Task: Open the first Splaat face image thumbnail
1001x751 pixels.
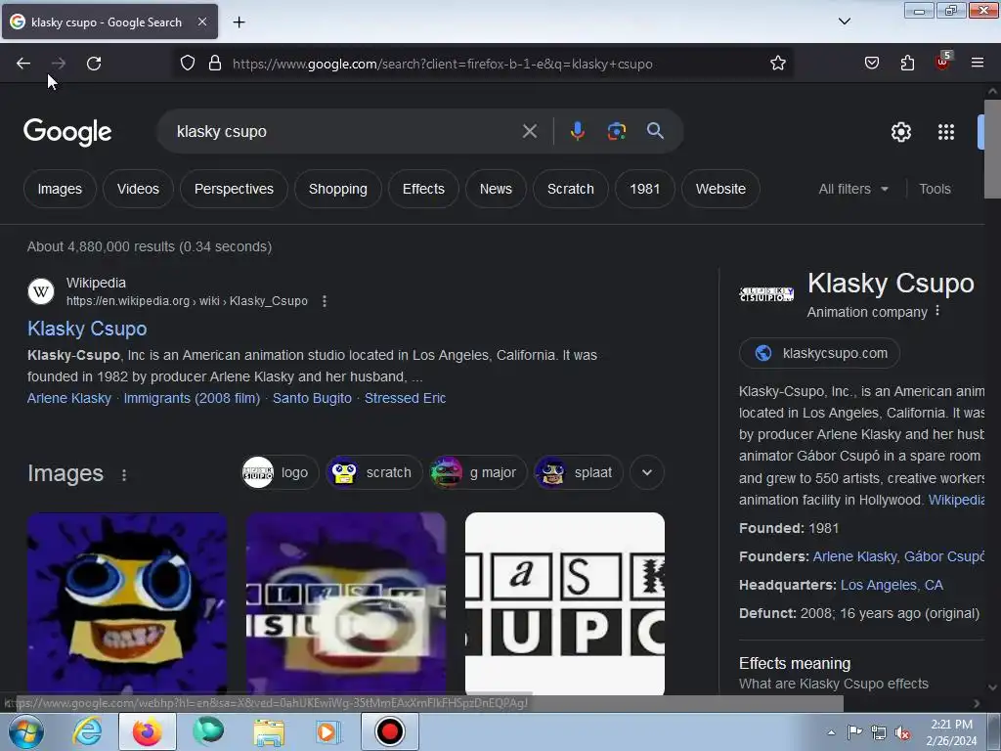Action: point(127,602)
